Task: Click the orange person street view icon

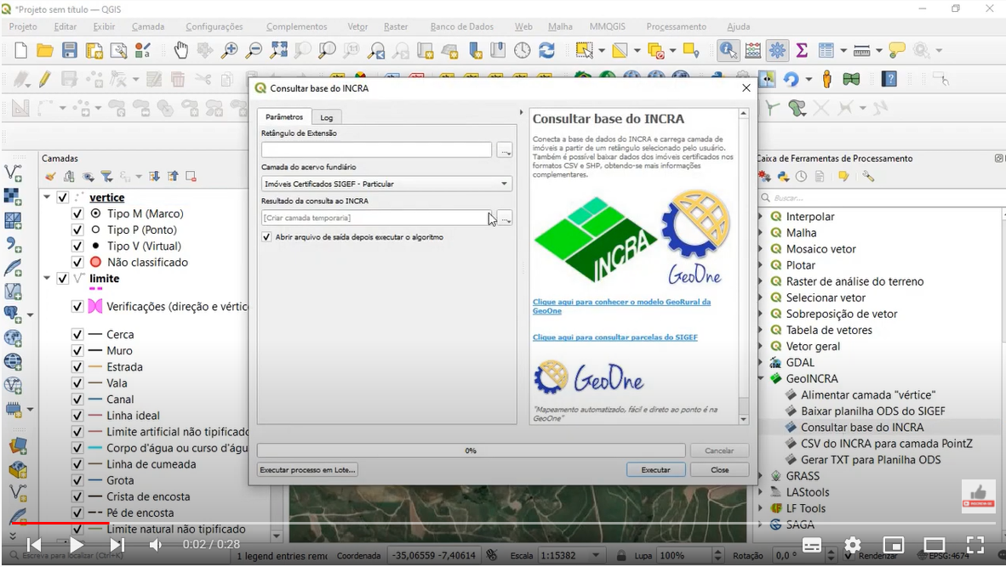Action: click(827, 79)
